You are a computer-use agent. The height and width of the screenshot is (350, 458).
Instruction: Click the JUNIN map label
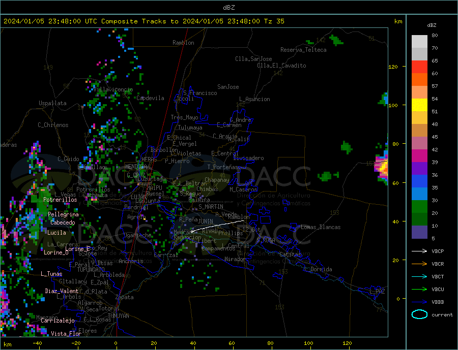206,221
